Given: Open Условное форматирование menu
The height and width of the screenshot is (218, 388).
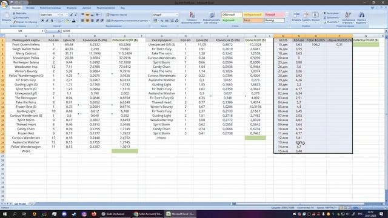Looking at the screenshot, I should pos(192,18).
